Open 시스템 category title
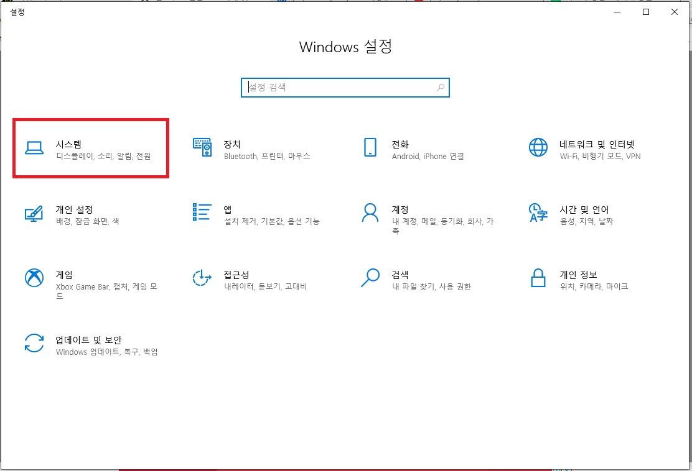This screenshot has height=471, width=692. coord(68,144)
